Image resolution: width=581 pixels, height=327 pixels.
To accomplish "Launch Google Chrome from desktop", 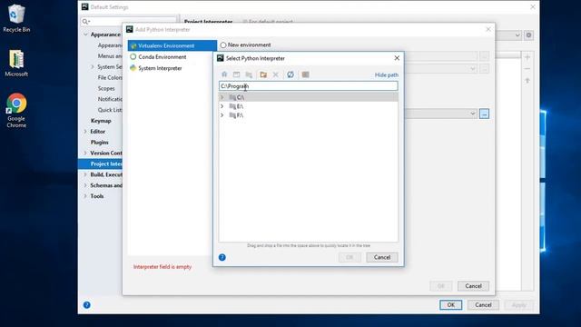I will pyautogui.click(x=16, y=111).
